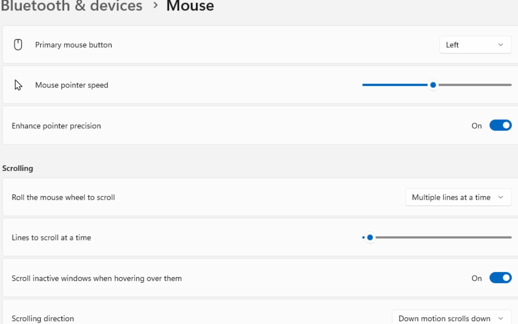
Task: Open the Primary mouse button dropdown
Action: tap(475, 45)
